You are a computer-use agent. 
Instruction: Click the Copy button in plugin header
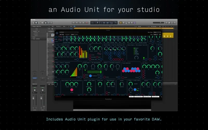click(72, 34)
